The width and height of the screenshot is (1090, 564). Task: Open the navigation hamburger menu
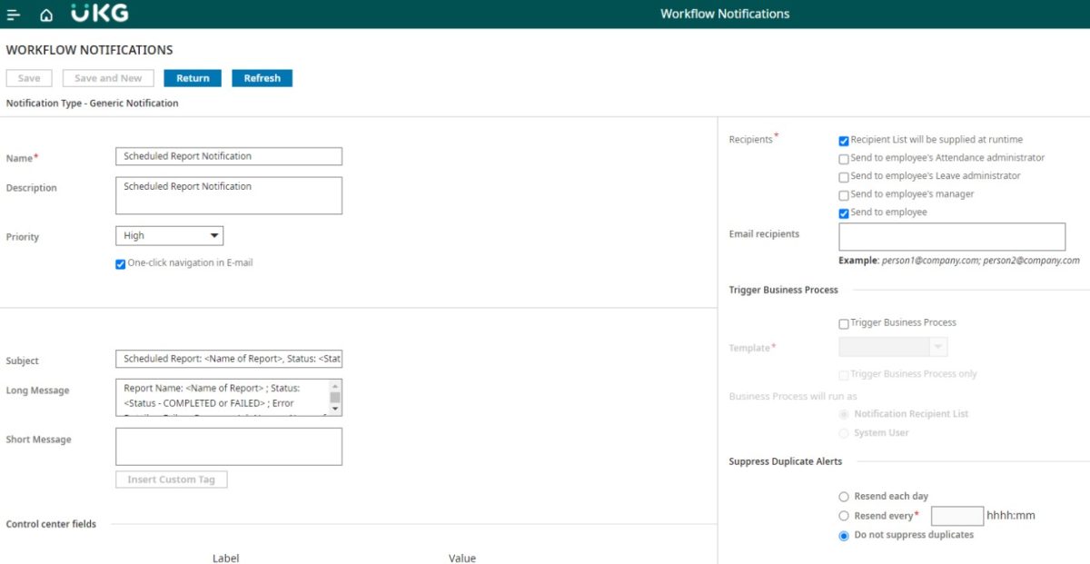point(13,14)
